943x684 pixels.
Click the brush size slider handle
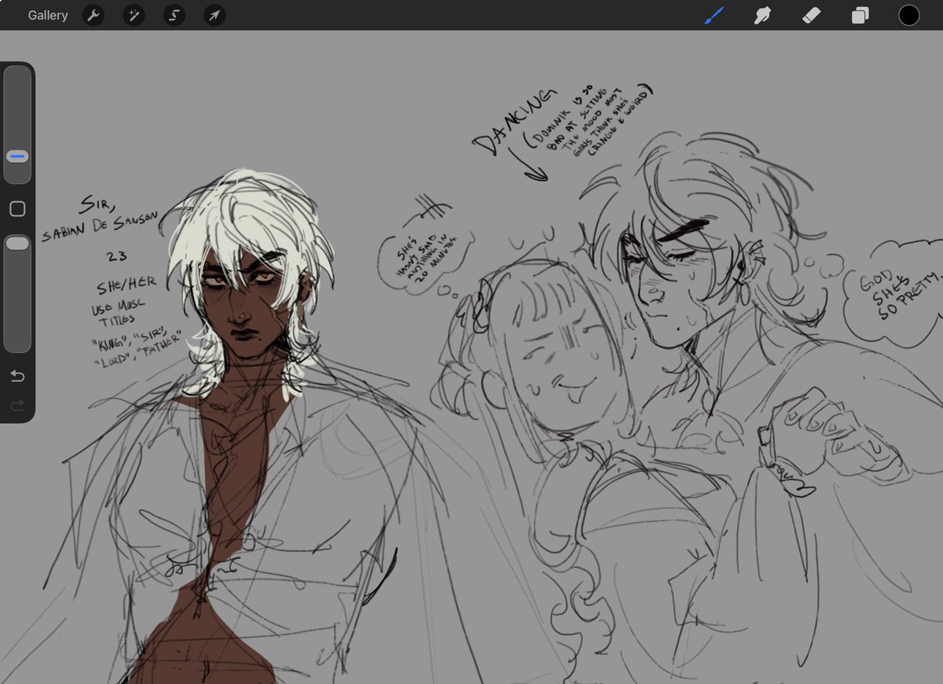point(17,156)
